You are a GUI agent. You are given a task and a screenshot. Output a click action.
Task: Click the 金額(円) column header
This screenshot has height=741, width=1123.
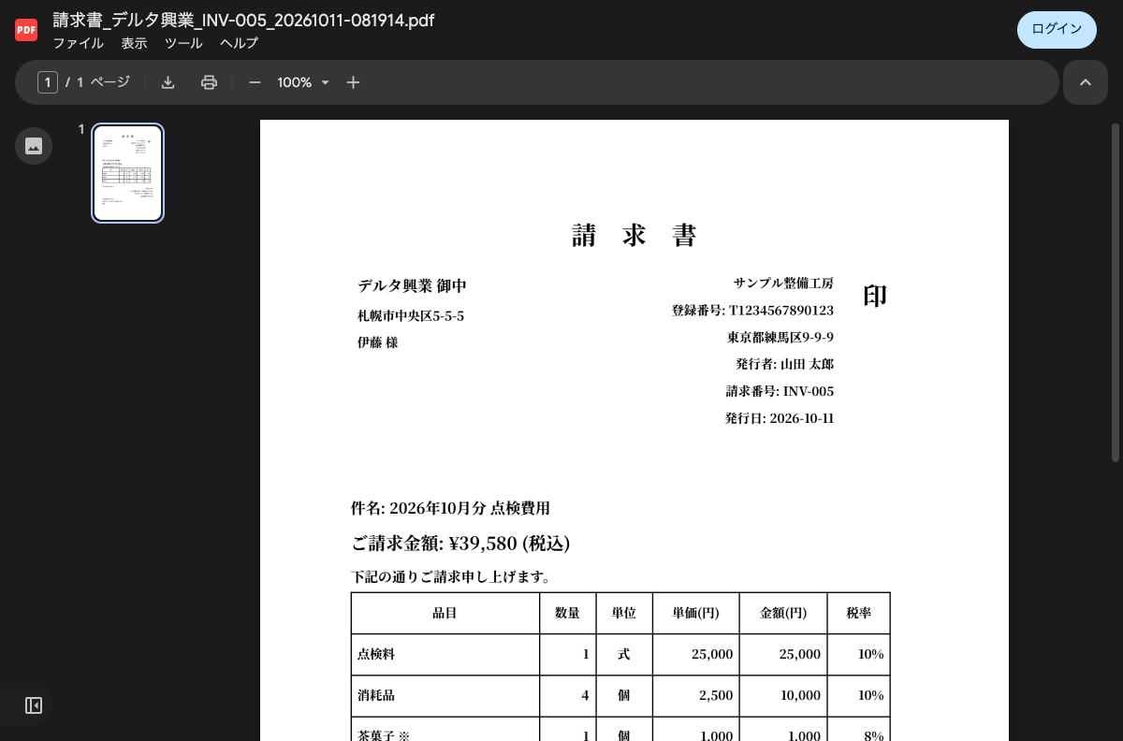click(x=783, y=613)
